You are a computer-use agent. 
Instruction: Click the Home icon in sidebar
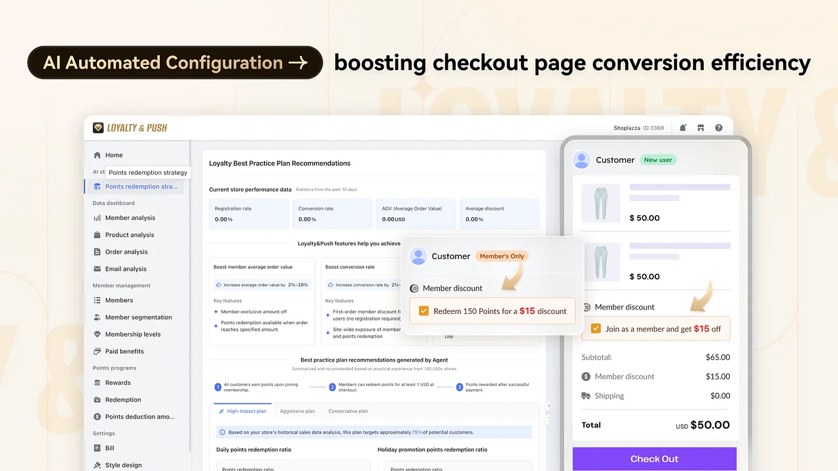(x=98, y=155)
